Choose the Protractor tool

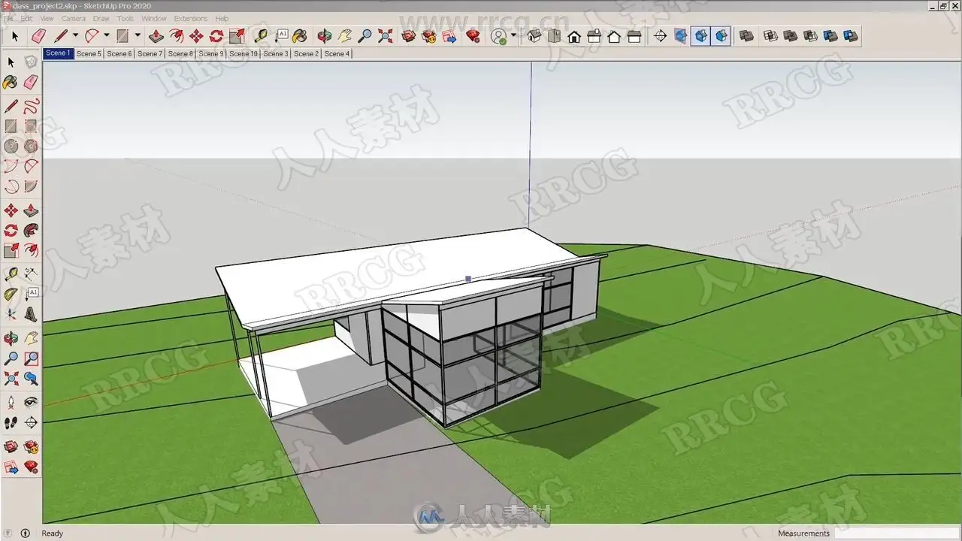coord(11,294)
